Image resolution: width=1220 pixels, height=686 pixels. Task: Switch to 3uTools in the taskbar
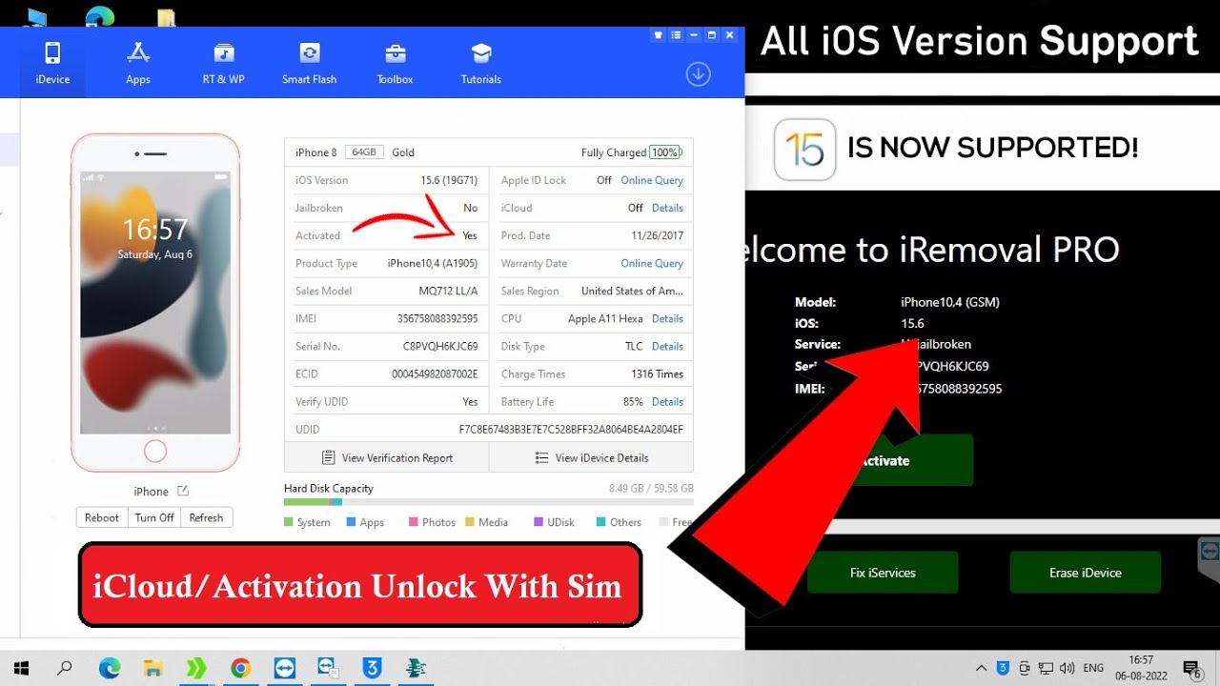click(x=372, y=668)
